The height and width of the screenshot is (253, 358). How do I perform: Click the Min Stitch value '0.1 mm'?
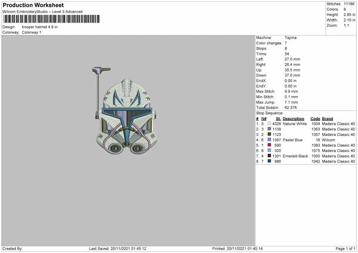291,97
